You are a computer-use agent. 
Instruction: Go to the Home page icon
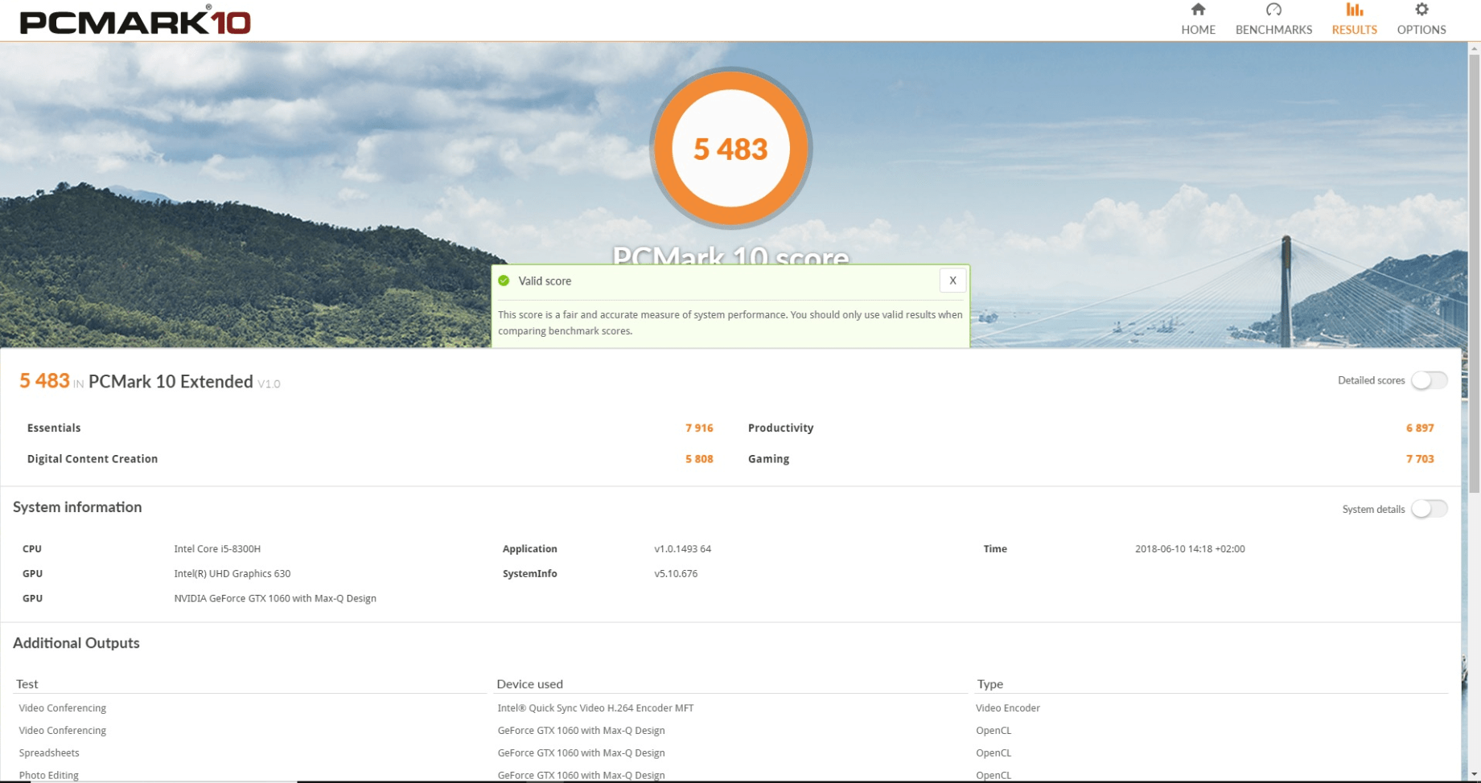[1198, 10]
